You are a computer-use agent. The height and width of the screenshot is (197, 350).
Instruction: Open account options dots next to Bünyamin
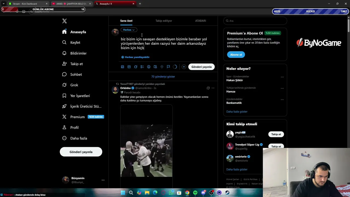tap(103, 180)
